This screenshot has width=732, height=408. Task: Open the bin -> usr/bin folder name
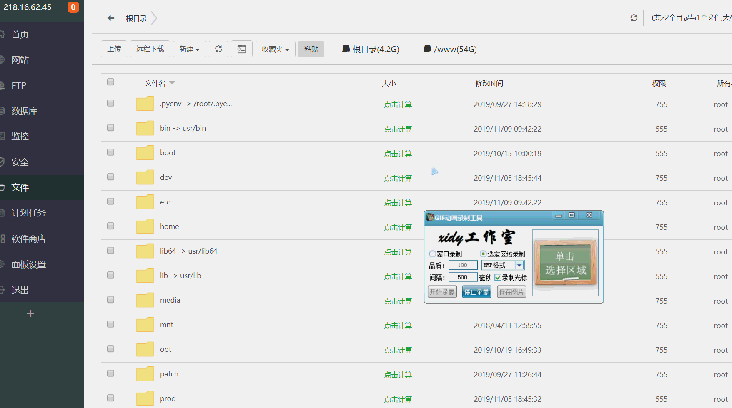tap(183, 128)
